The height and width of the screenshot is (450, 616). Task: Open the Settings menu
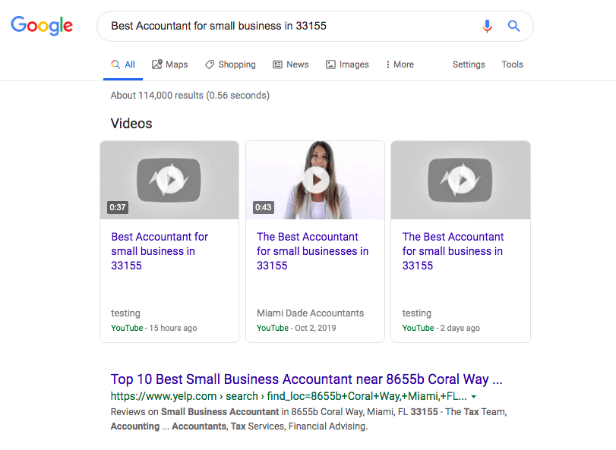[x=469, y=65]
